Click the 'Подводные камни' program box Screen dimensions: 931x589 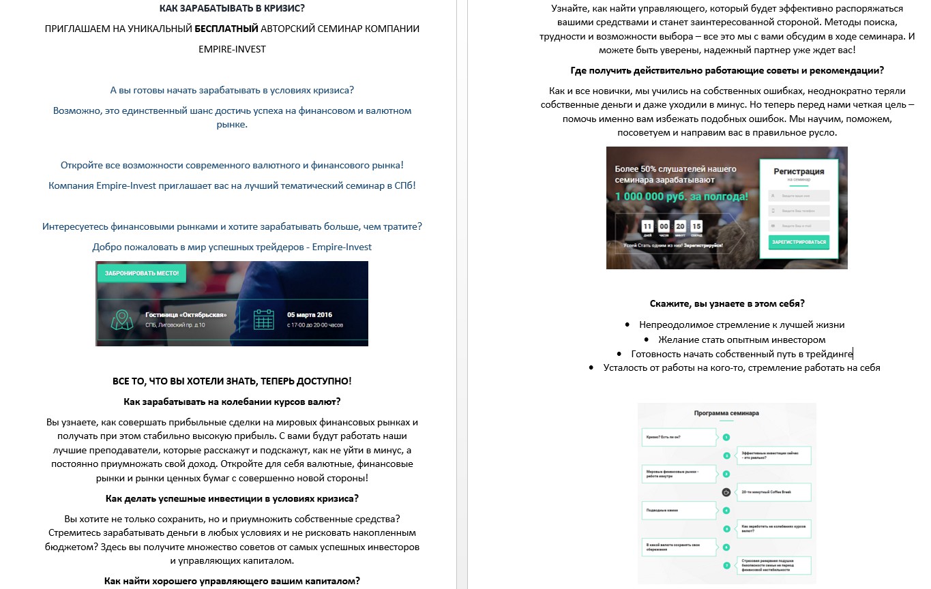click(680, 511)
